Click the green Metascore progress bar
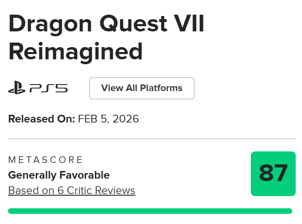 (x=150, y=211)
